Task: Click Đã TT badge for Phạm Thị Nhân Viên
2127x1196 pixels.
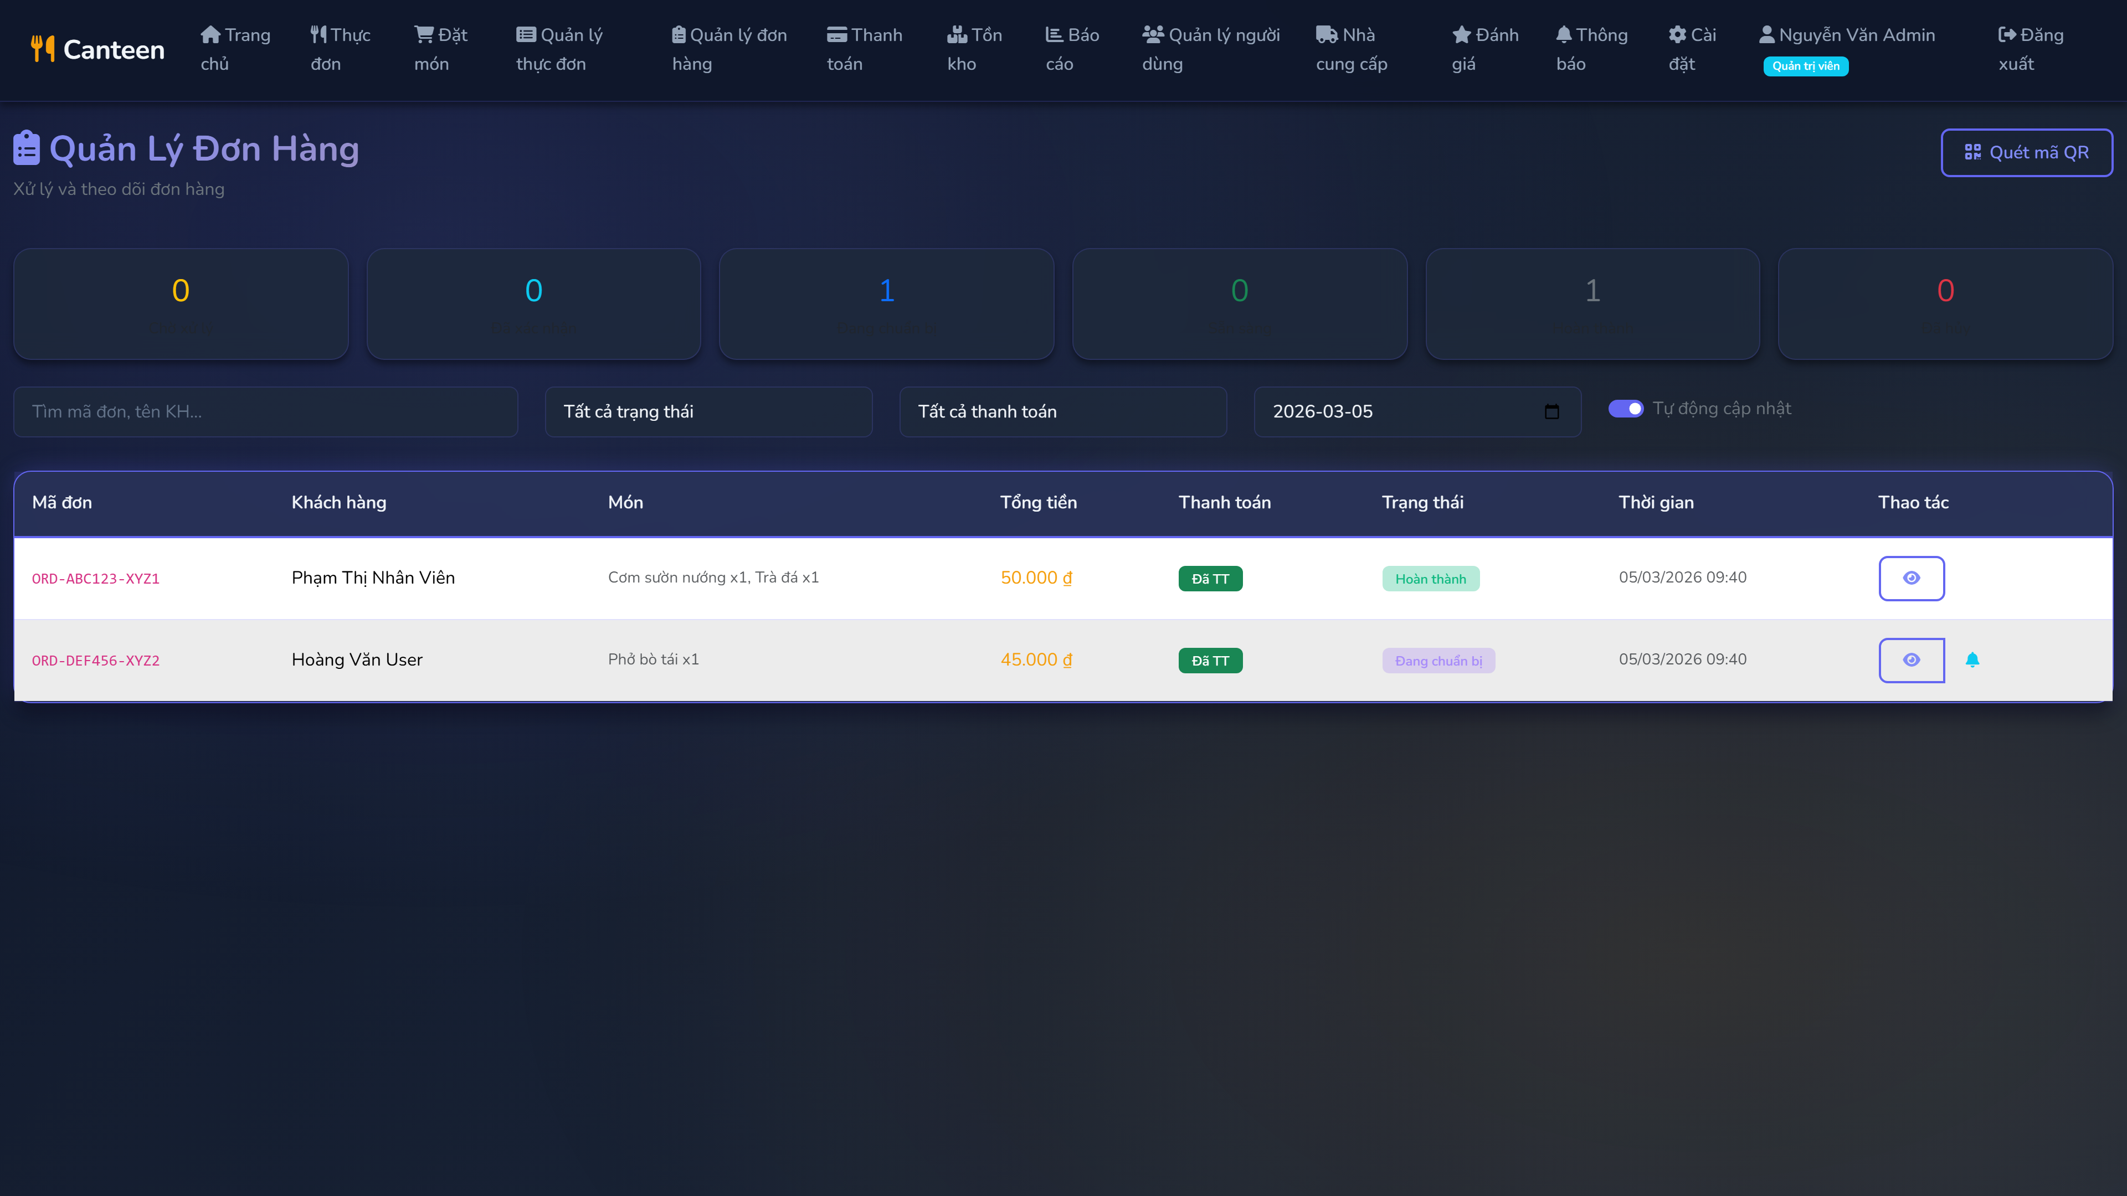Action: coord(1210,579)
